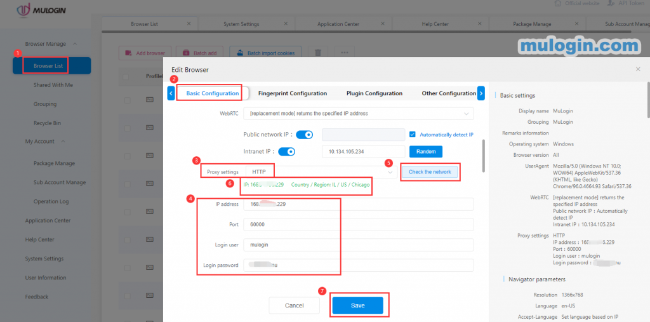Screen dimensions: 650x322
Task: Open the Help Center top tab
Action: pos(435,24)
